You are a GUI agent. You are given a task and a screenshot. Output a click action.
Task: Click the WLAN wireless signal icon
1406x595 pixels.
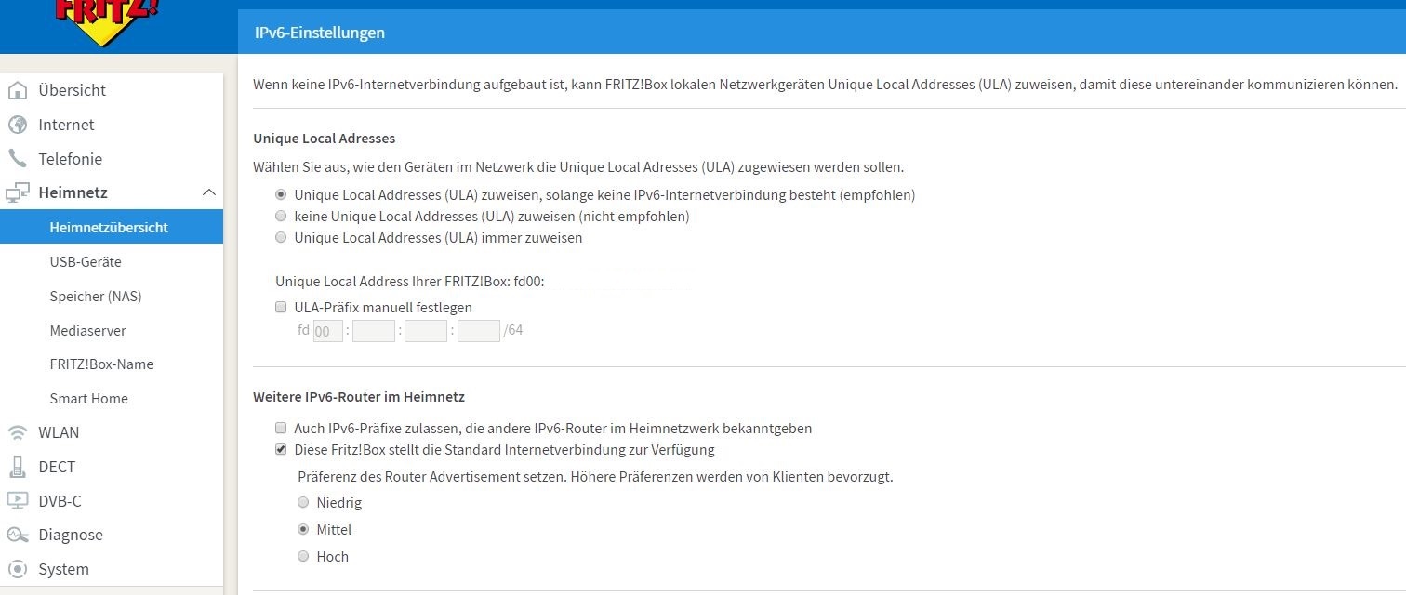point(17,432)
